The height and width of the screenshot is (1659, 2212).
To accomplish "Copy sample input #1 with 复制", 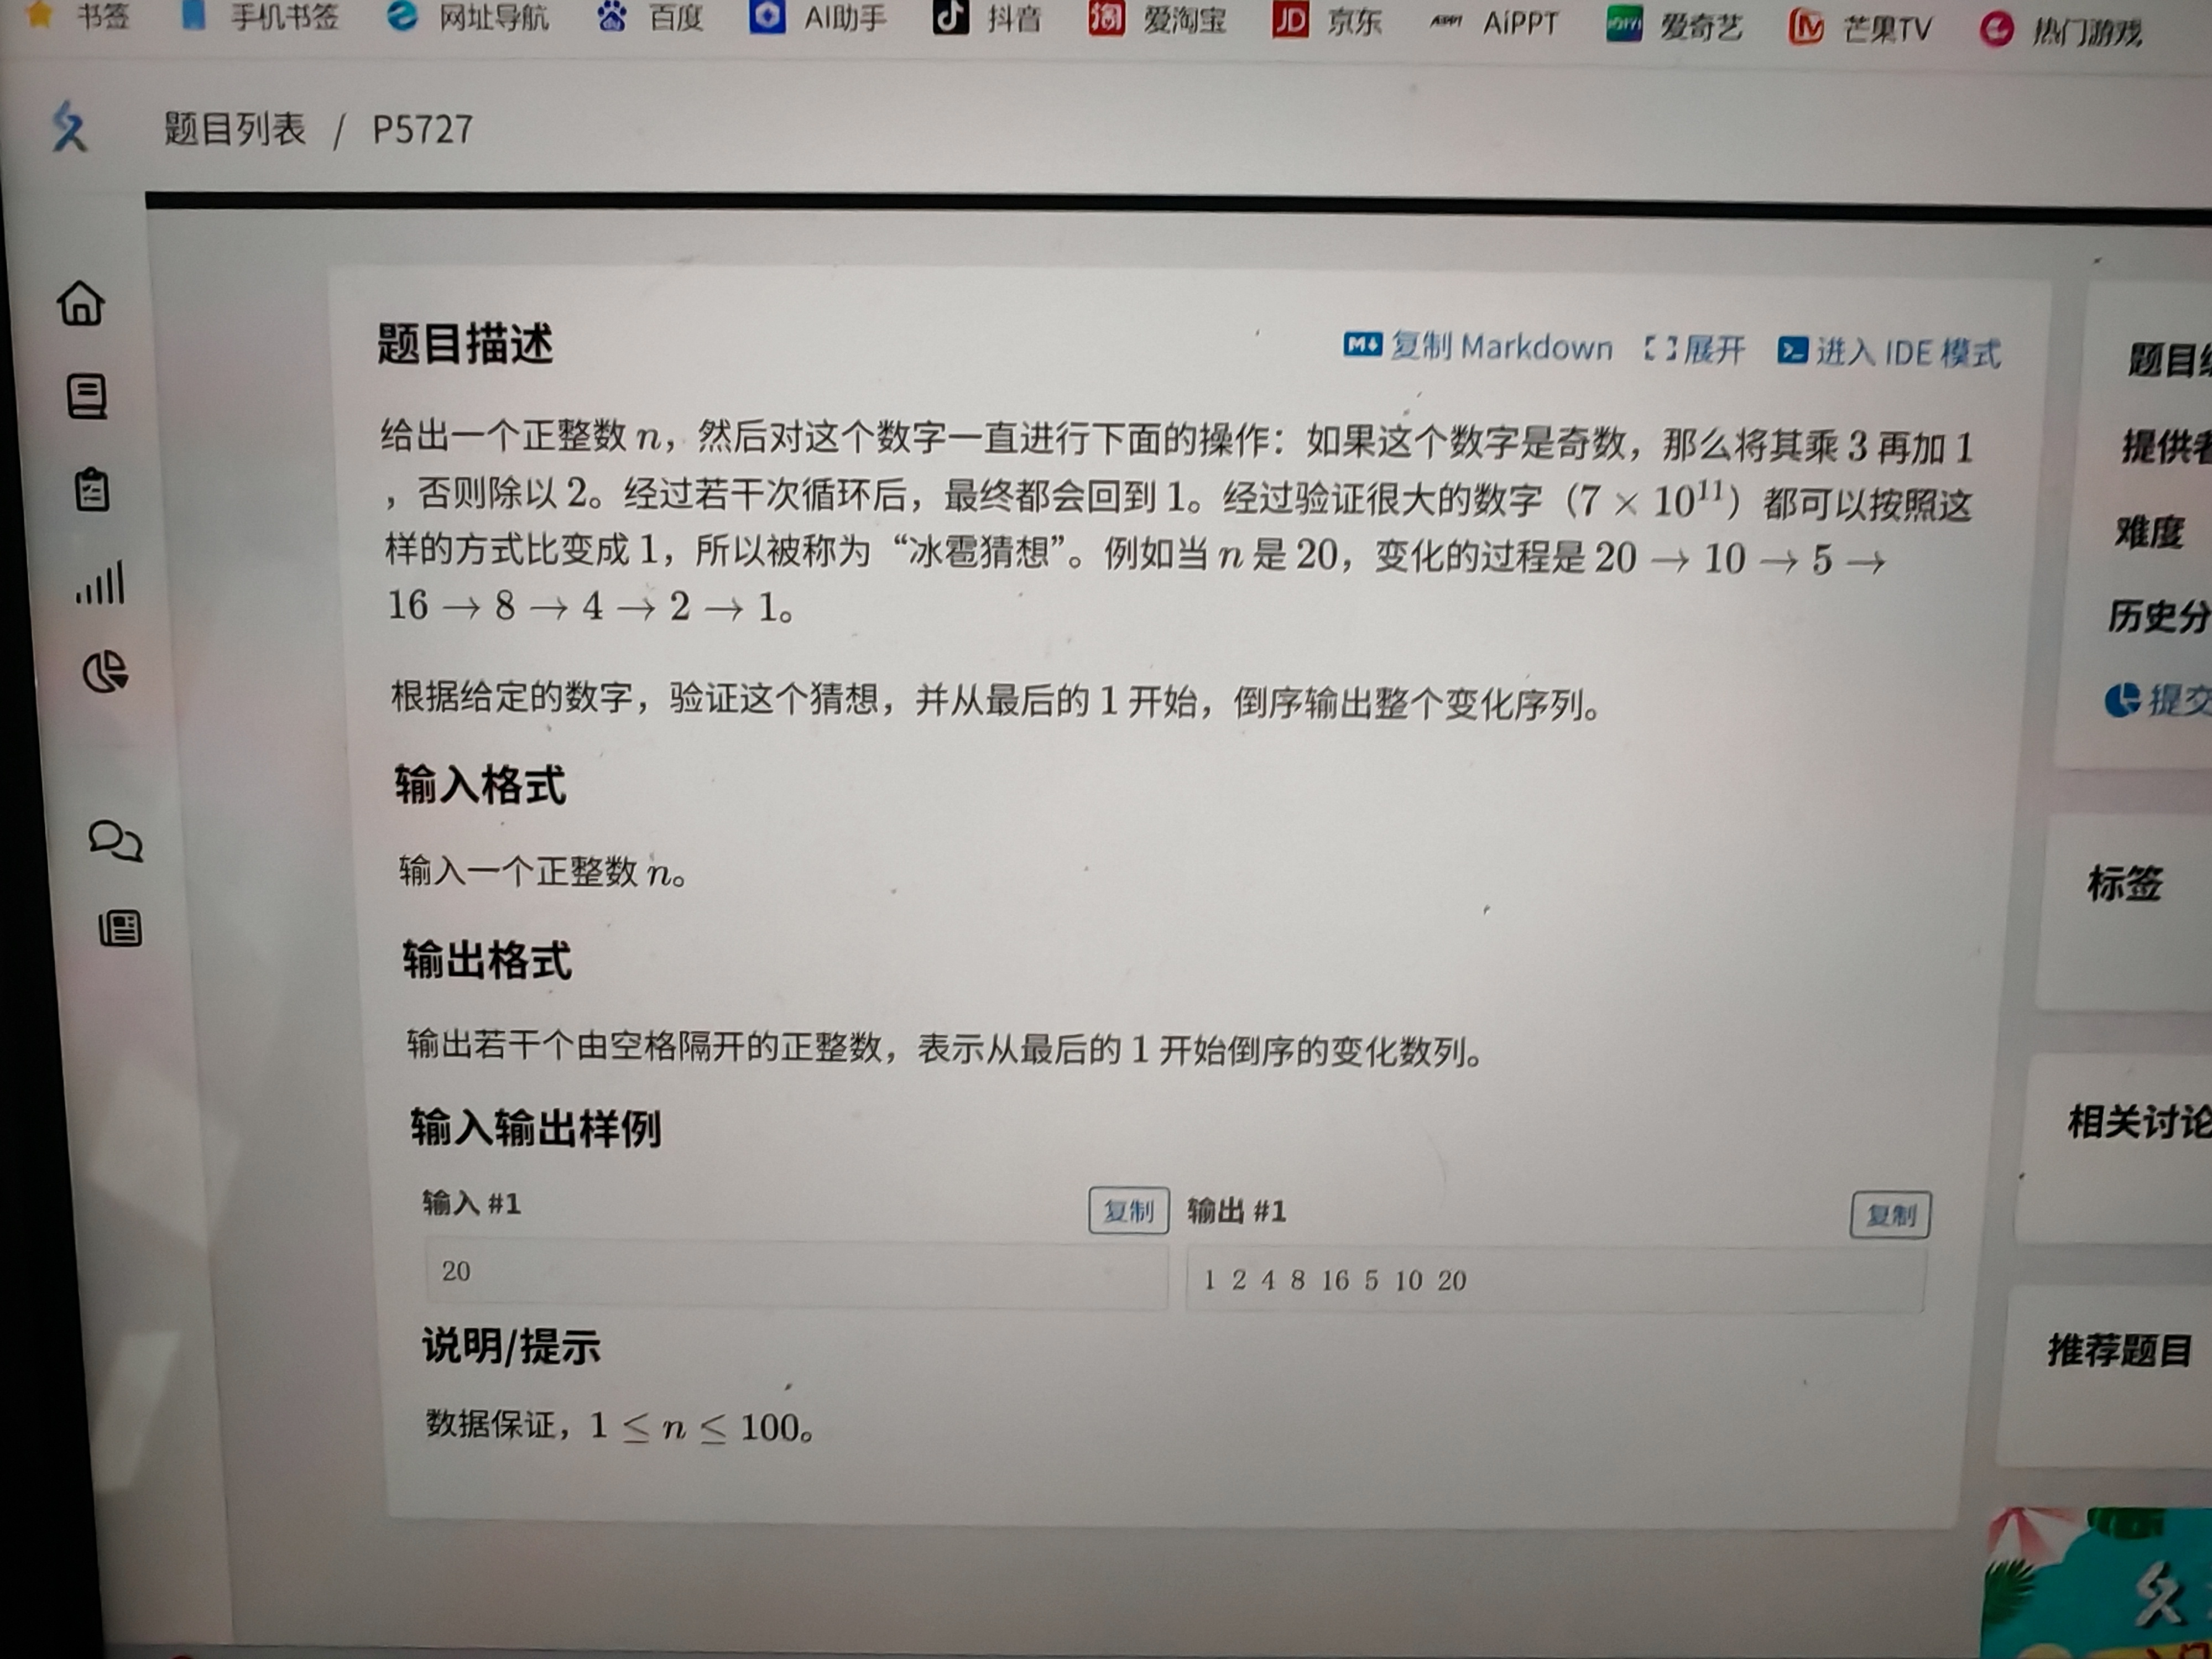I will [x=1128, y=1212].
